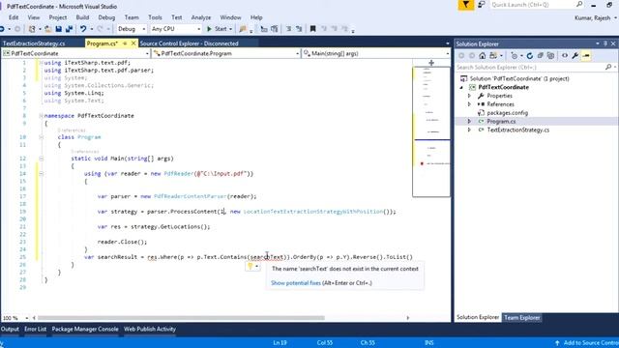Screen dimensions: 619x348
Task: Open Properties with the wrench toolbar icon
Action: coord(575,56)
